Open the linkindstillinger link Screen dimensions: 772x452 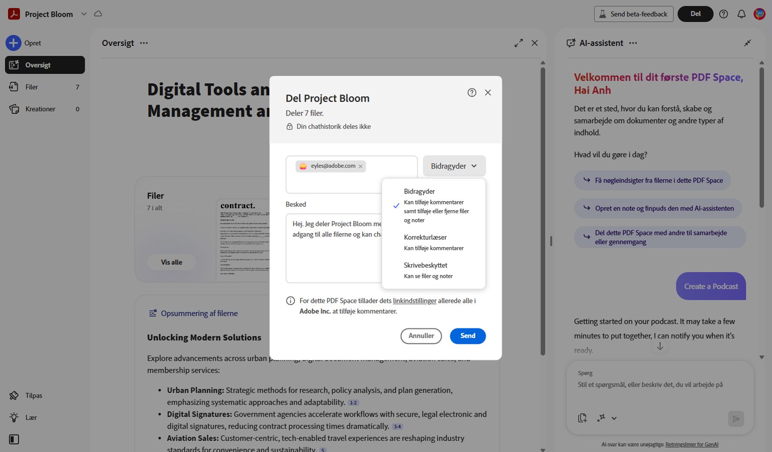(x=415, y=301)
